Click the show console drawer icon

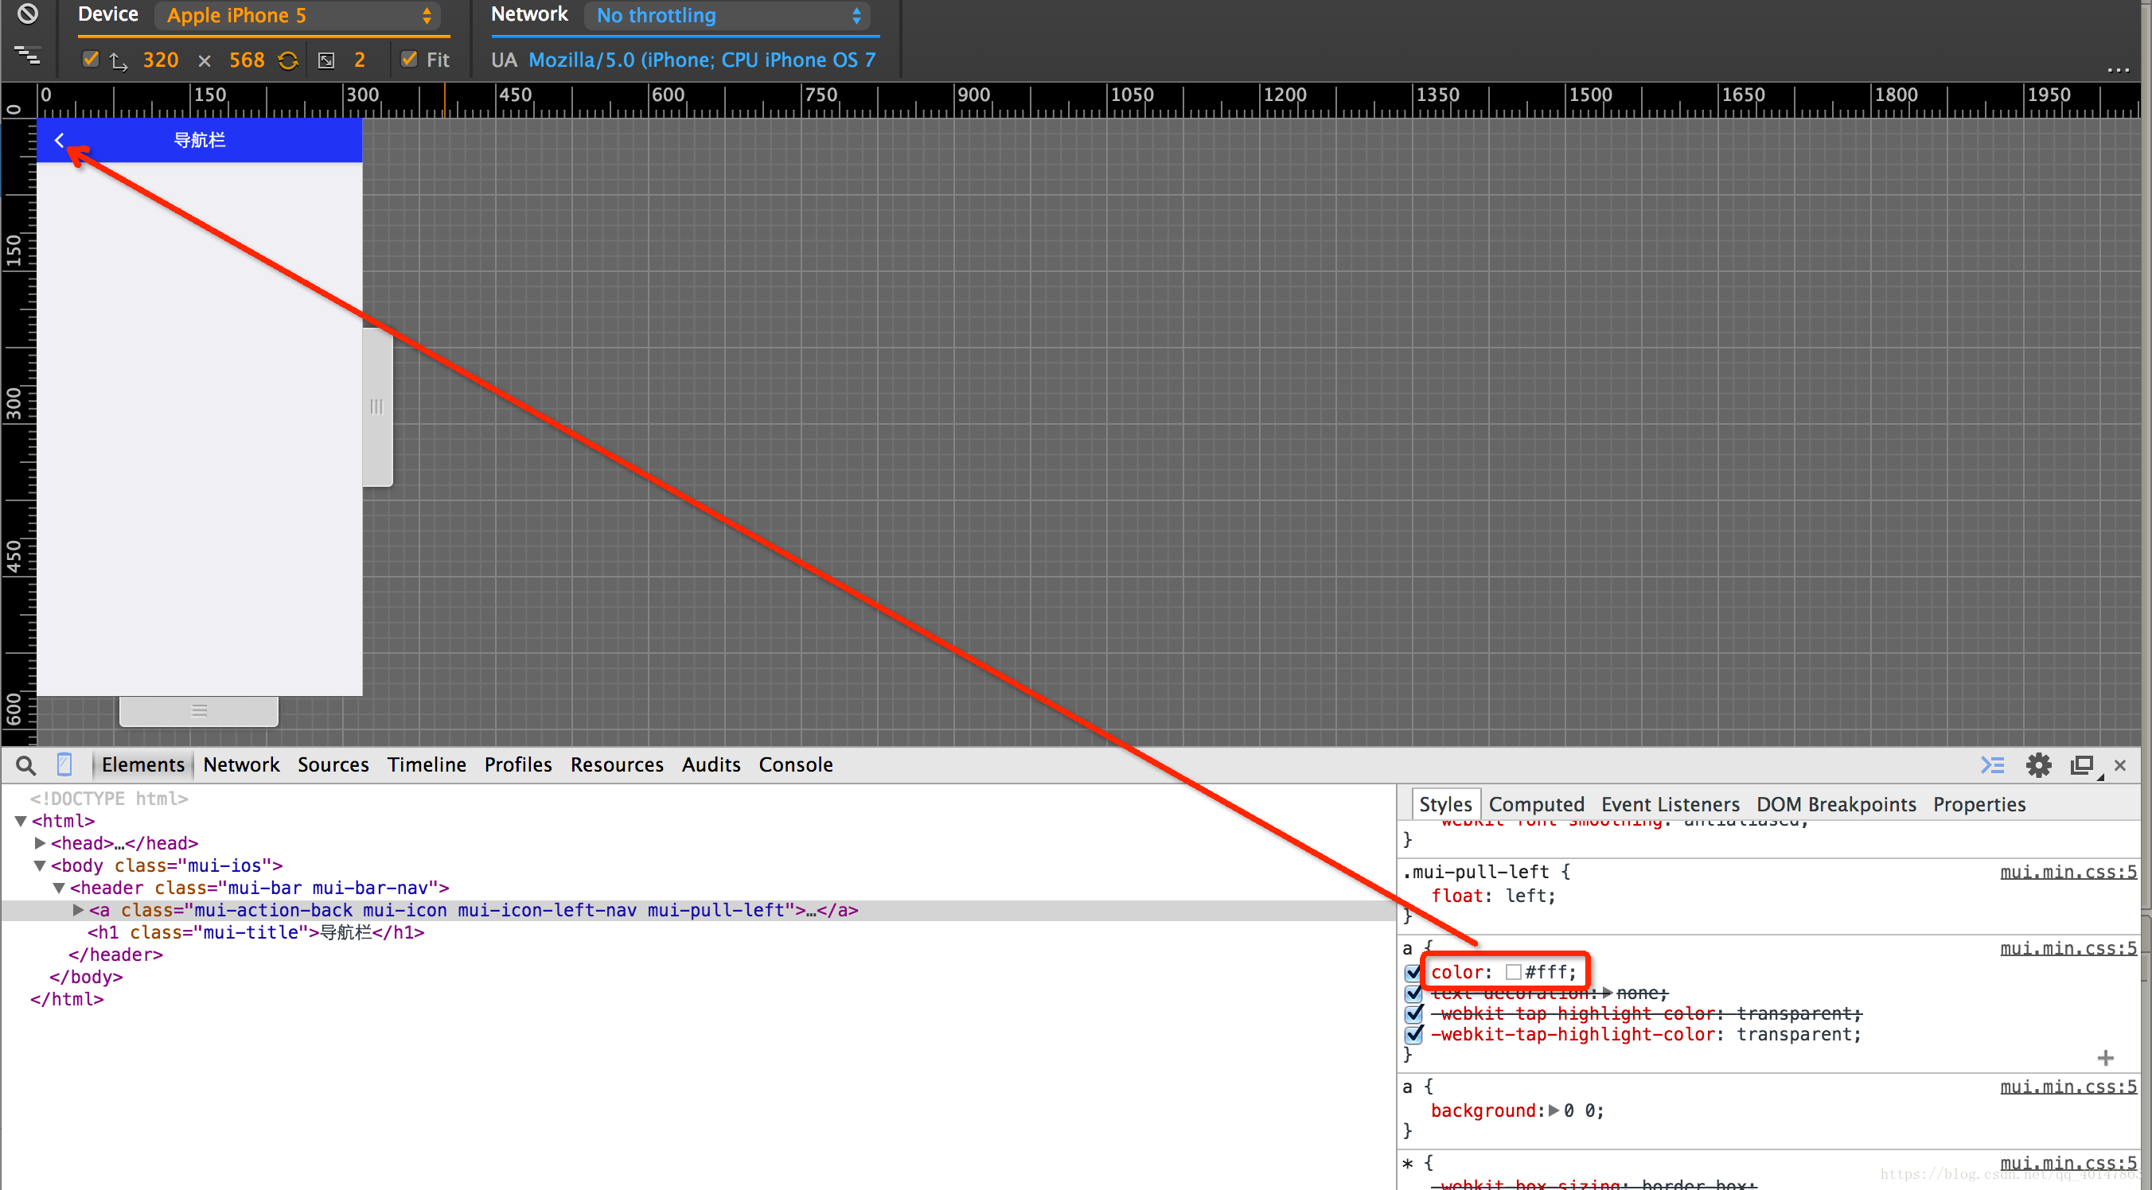[x=1993, y=765]
